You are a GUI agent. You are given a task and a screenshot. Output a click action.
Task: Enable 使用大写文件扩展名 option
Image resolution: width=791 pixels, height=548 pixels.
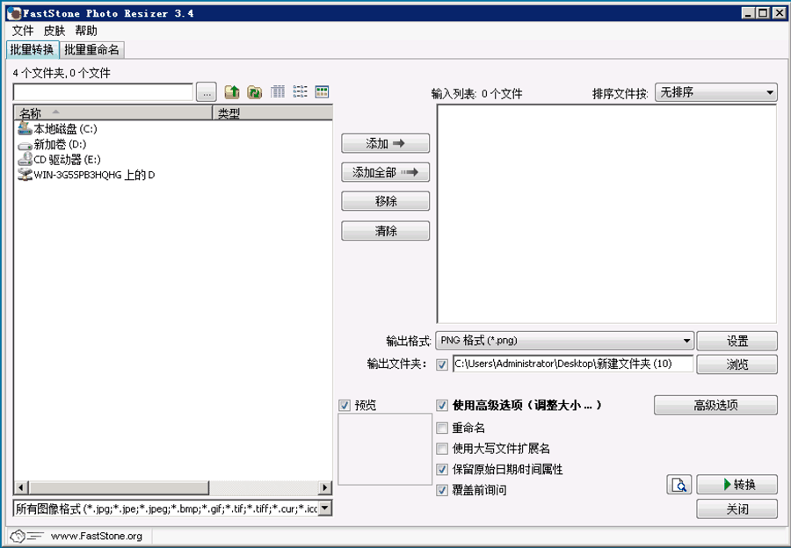point(442,448)
